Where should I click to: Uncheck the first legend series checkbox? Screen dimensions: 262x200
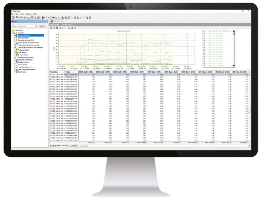pos(204,32)
